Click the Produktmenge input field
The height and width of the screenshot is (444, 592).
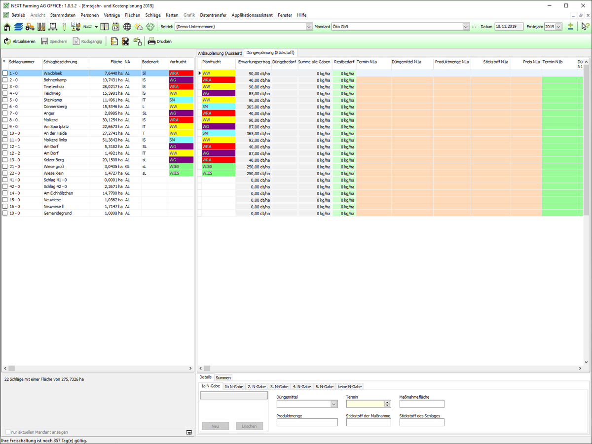coord(307,422)
